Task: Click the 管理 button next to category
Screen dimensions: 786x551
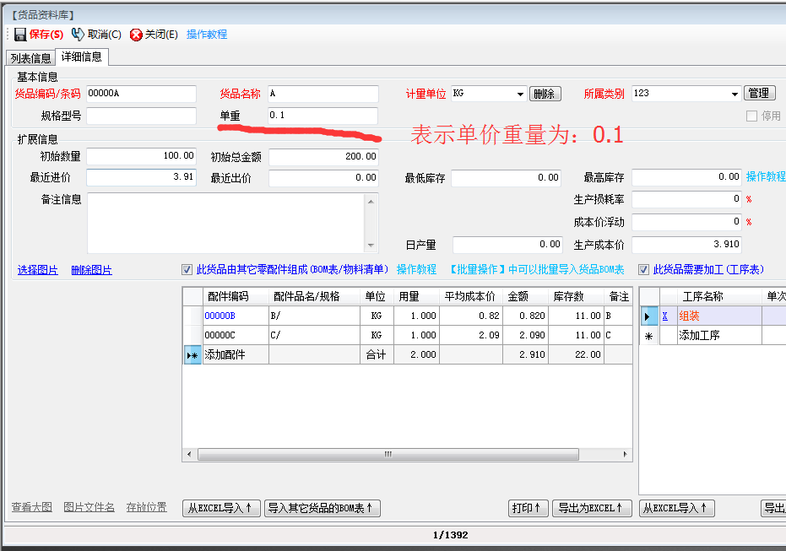Action: pos(758,94)
